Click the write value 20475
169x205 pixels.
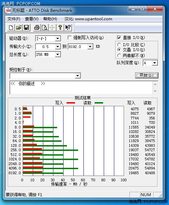(x=134, y=168)
